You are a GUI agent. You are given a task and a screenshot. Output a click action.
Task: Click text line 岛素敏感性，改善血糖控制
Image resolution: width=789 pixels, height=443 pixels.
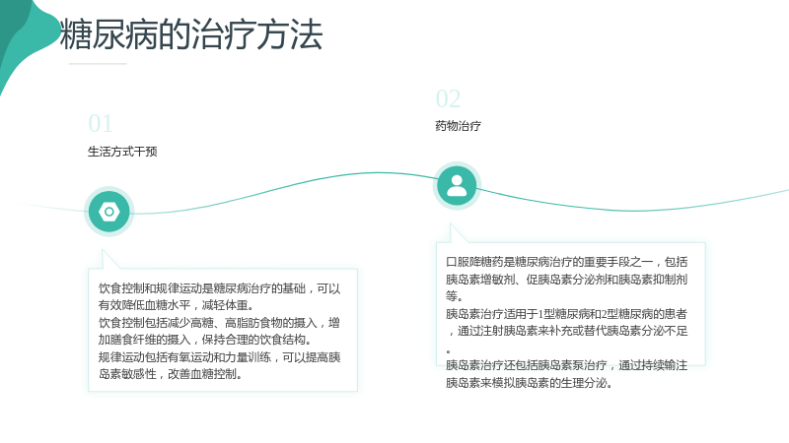(170, 374)
